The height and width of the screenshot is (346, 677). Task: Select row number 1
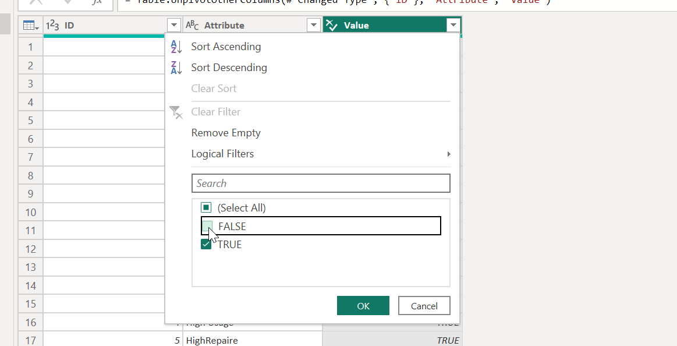31,47
